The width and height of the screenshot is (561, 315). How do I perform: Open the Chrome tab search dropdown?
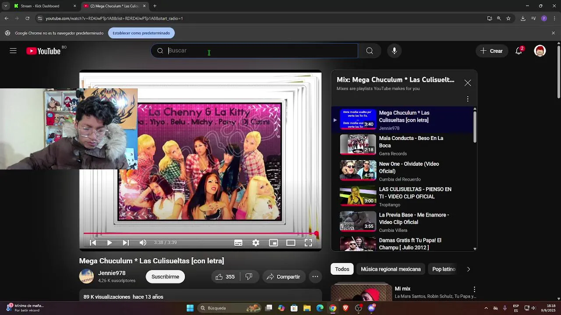point(6,6)
